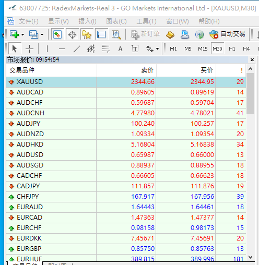This screenshot has width=259, height=265.
Task: Open the 图表(C) menu
Action: (x=116, y=21)
